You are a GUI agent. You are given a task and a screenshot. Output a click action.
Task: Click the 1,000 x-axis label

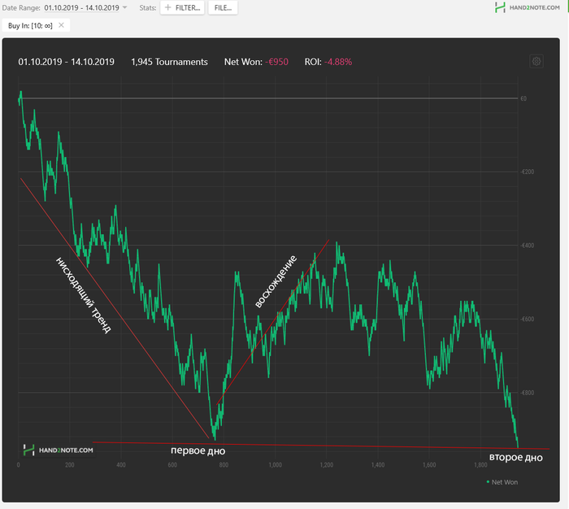275,465
